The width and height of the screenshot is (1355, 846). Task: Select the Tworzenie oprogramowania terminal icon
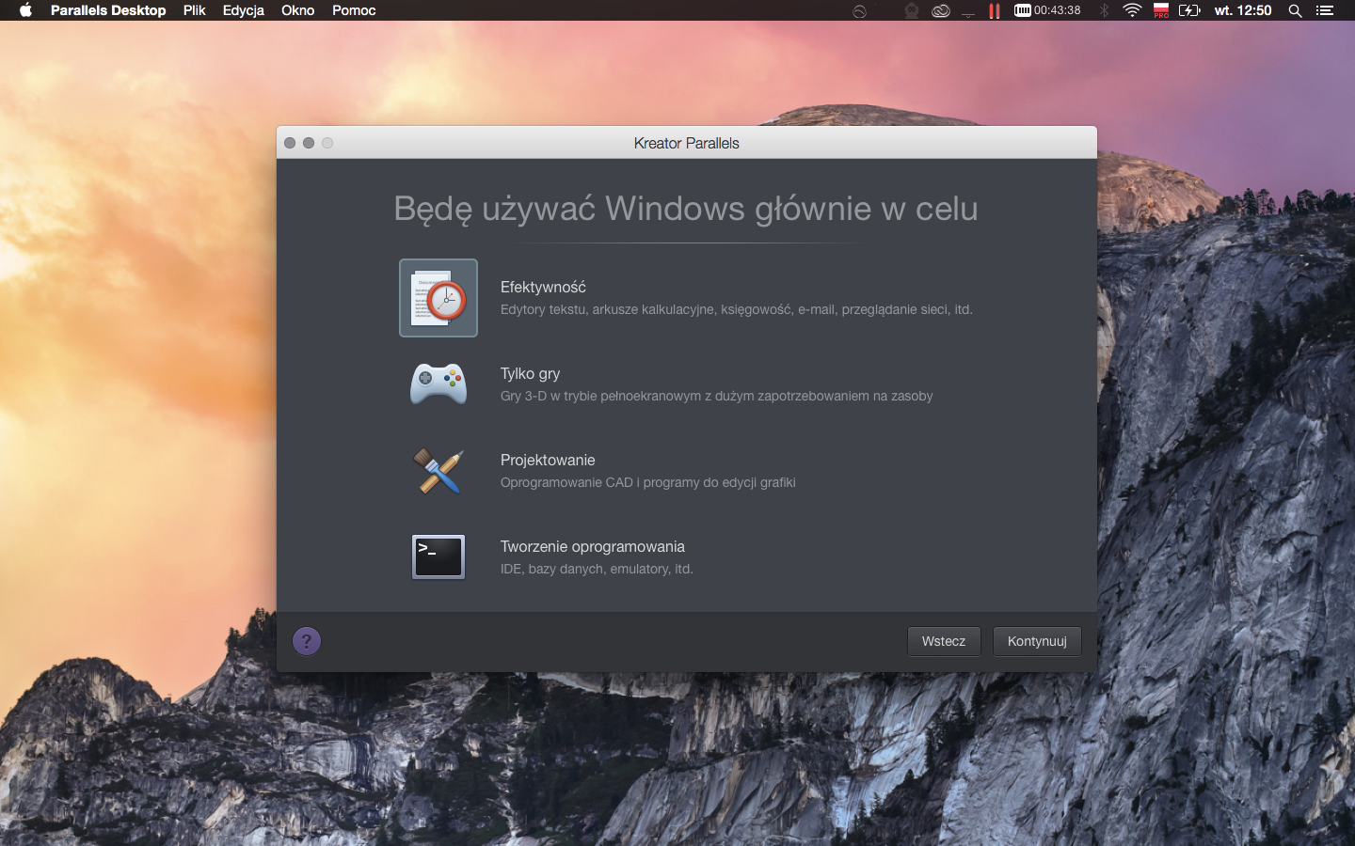point(438,556)
